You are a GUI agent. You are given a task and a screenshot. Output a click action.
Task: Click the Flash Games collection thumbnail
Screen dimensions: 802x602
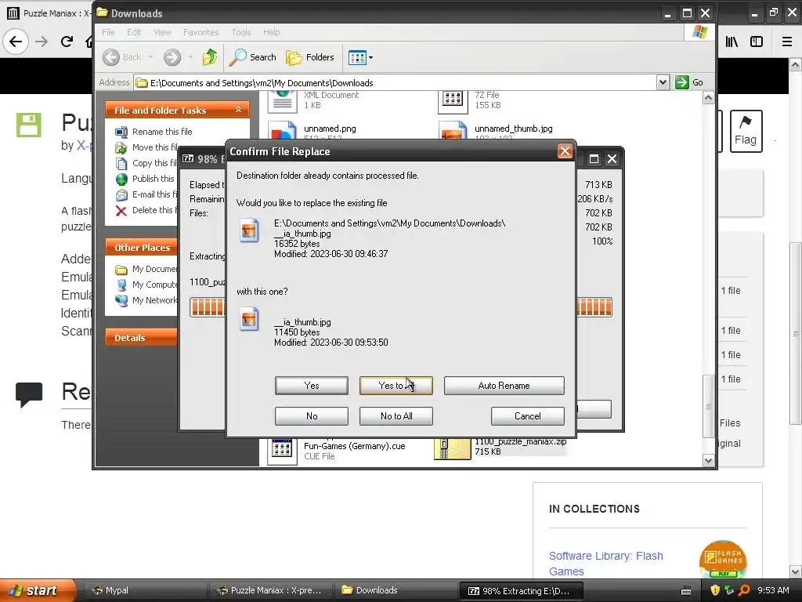pyautogui.click(x=723, y=559)
